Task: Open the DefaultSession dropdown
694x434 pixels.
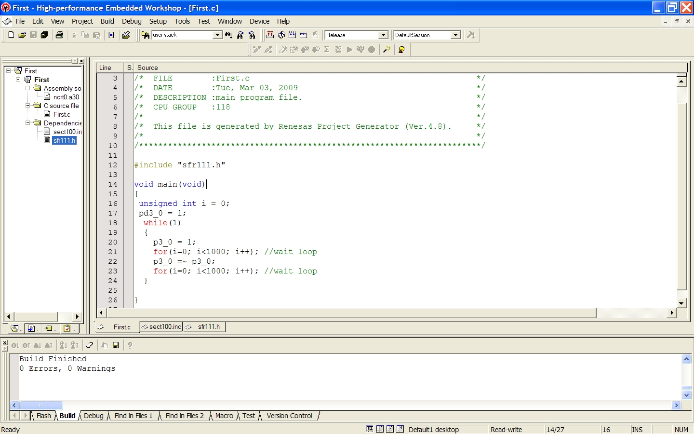Action: (455, 35)
